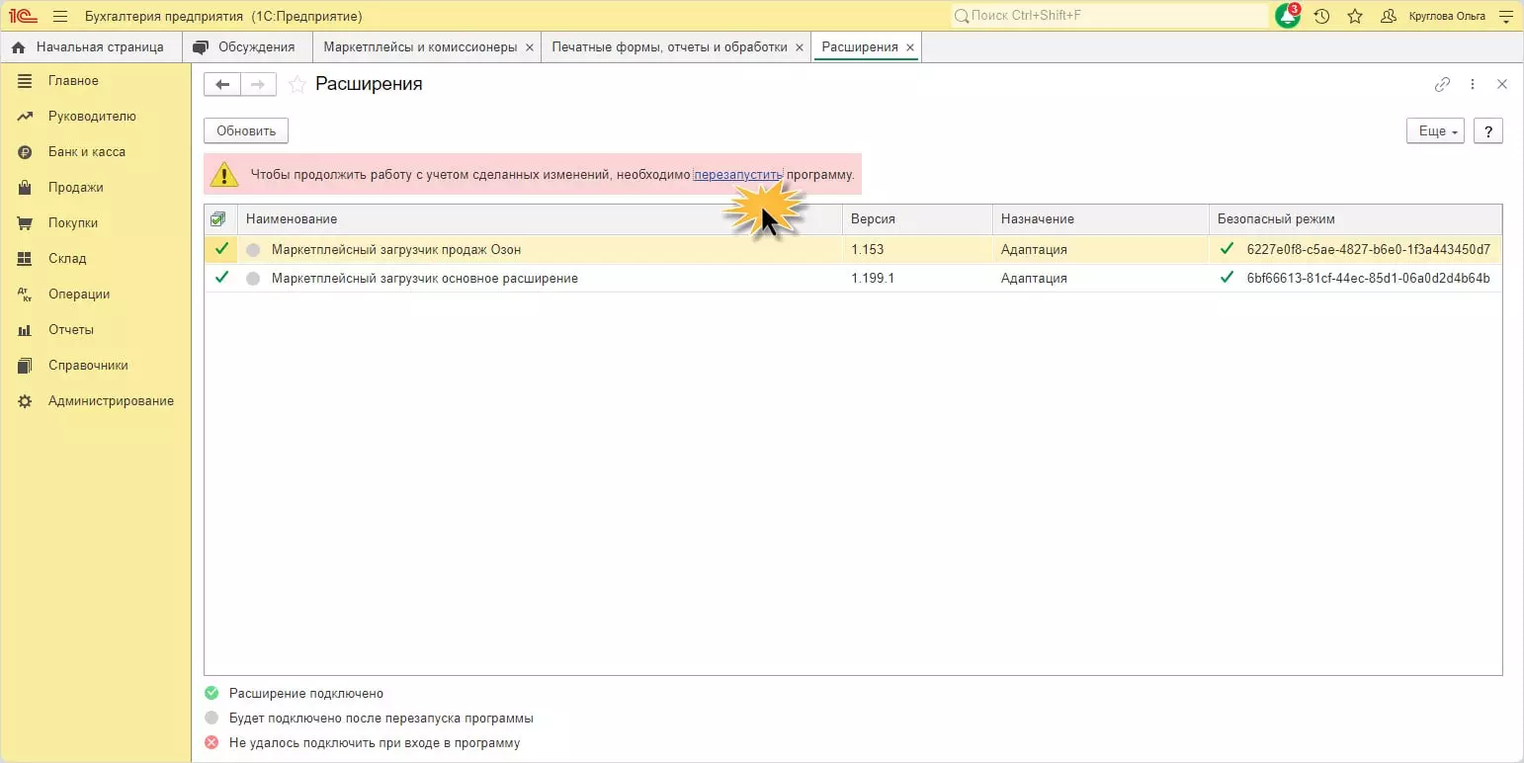This screenshot has width=1524, height=763.
Task: Go back with the left arrow button
Action: coord(222,85)
